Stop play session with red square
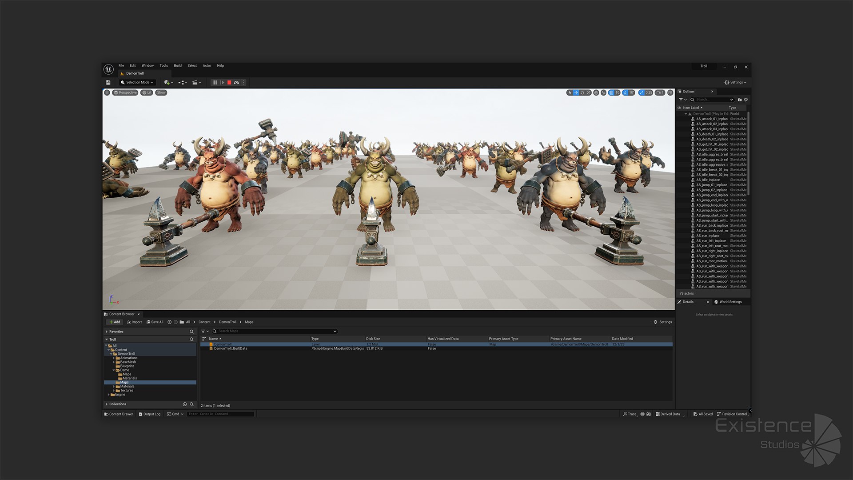 pos(229,83)
